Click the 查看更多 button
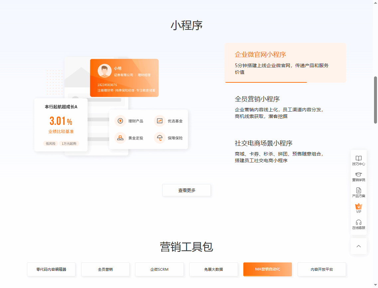 [x=187, y=190]
